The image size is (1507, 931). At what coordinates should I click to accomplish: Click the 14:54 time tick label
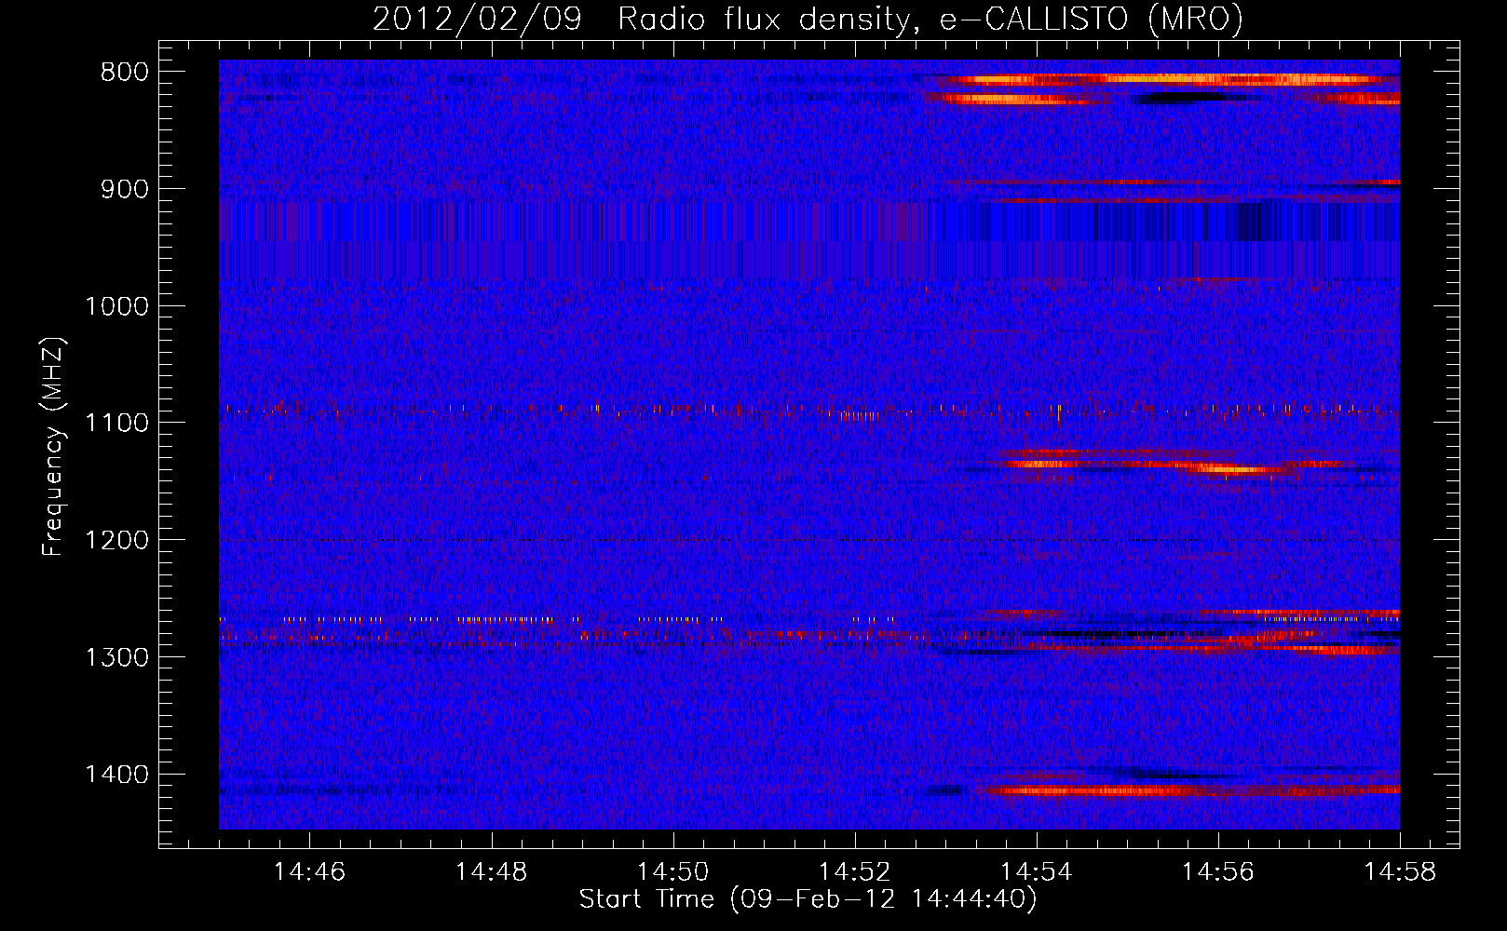coord(1036,872)
